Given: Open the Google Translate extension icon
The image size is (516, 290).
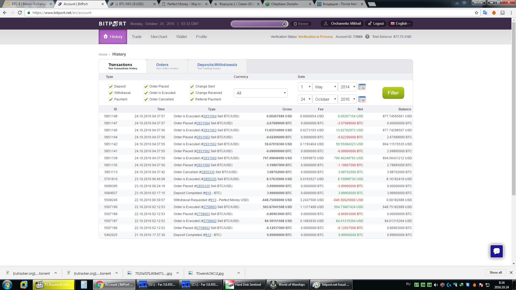Looking at the screenshot, I should click(x=485, y=13).
